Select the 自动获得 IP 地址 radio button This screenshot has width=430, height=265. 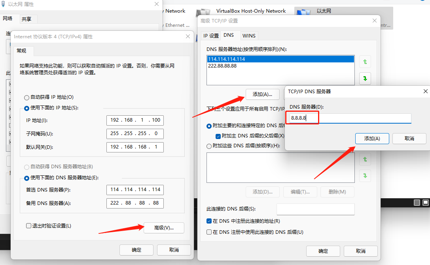[27, 97]
